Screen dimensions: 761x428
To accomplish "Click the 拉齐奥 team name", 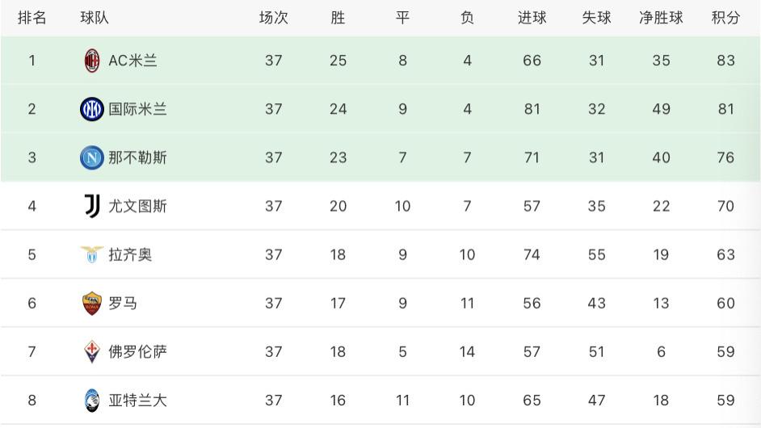I will click(x=130, y=254).
